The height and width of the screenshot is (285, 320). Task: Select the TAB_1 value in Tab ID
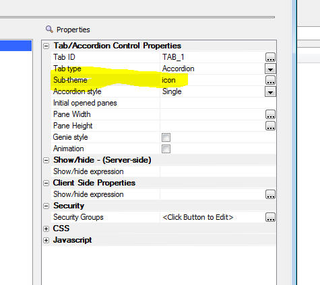(173, 57)
